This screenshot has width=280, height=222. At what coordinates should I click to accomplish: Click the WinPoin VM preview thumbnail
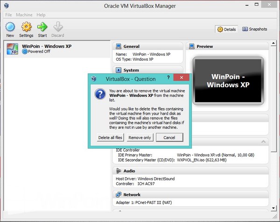[x=228, y=81]
